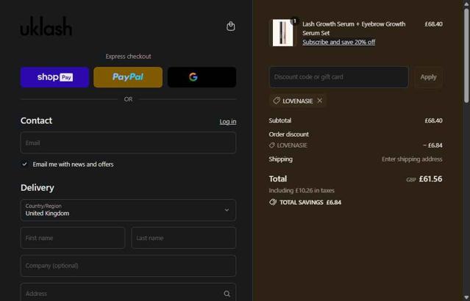The width and height of the screenshot is (470, 301).
Task: Click the scrollbar down arrow
Action: (x=466, y=297)
